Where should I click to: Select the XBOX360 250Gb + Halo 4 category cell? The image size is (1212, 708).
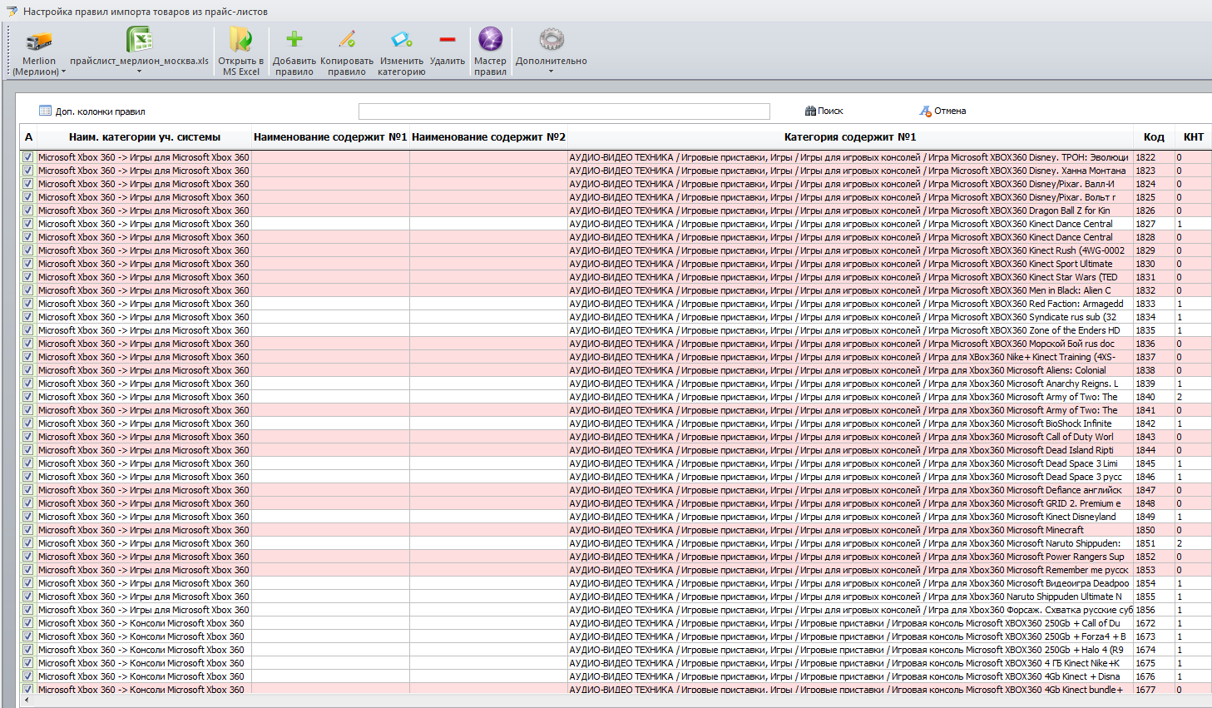coord(850,650)
